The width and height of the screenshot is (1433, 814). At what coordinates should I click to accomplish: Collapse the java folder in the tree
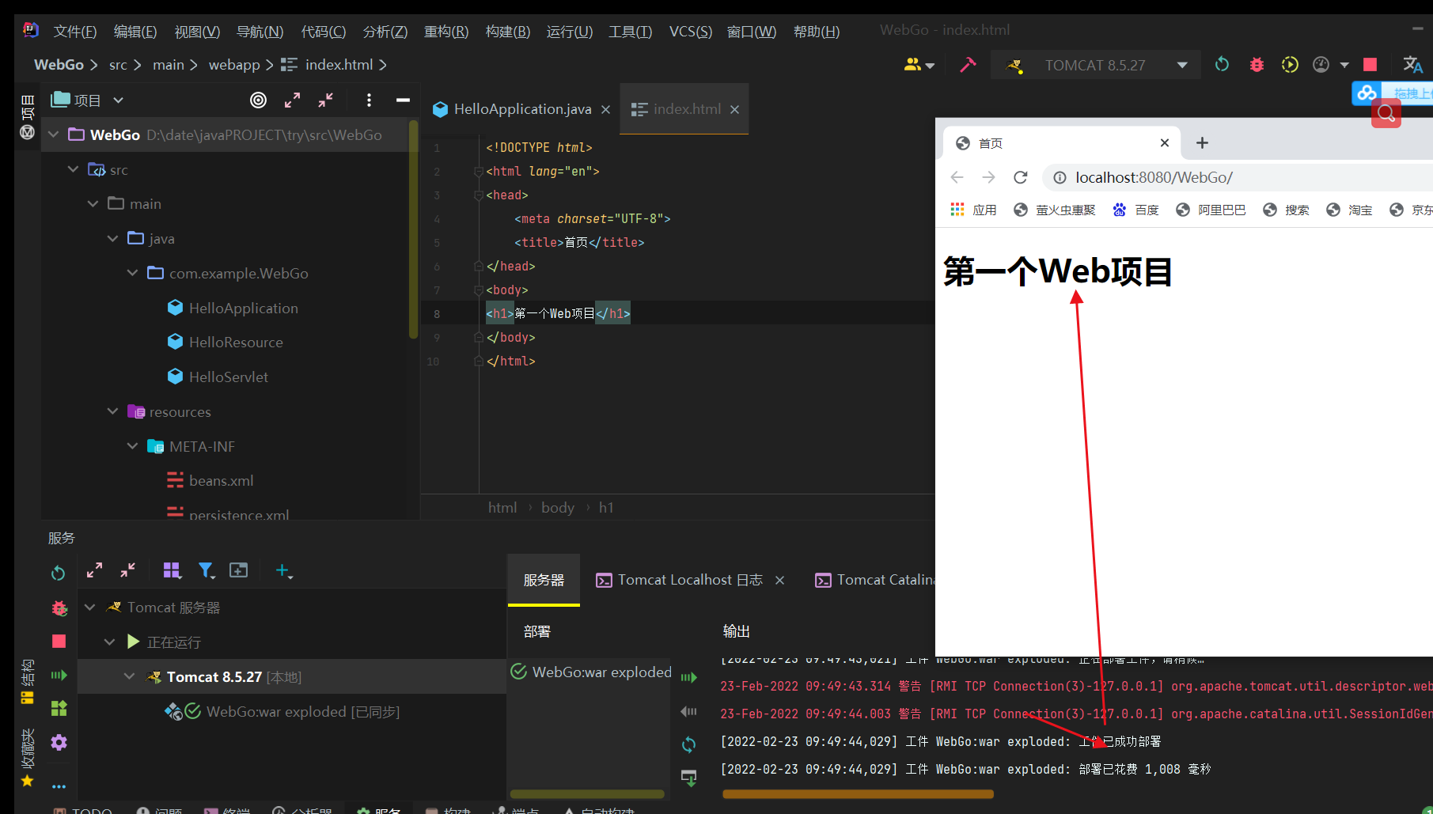(113, 238)
